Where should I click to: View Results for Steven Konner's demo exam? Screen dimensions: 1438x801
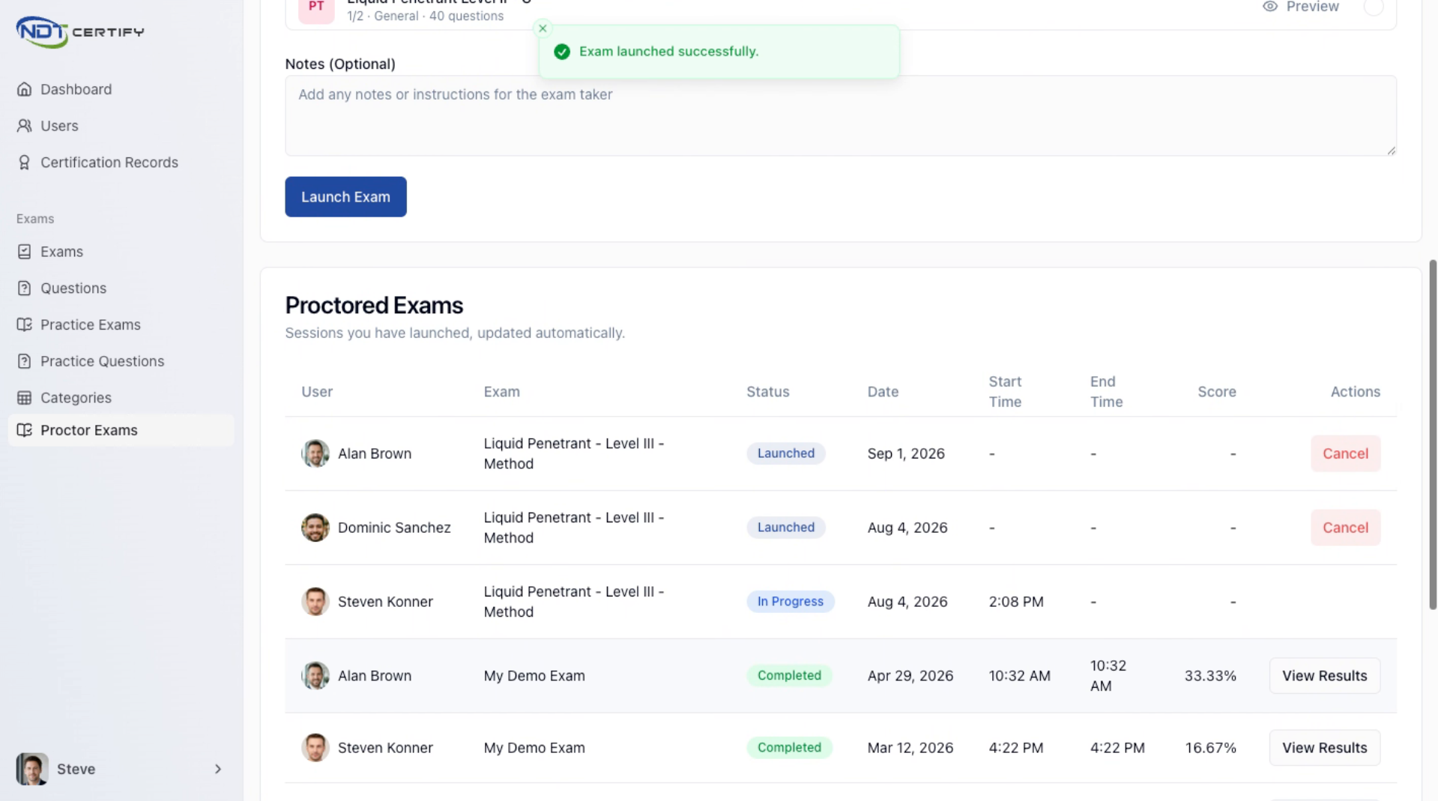(x=1324, y=748)
